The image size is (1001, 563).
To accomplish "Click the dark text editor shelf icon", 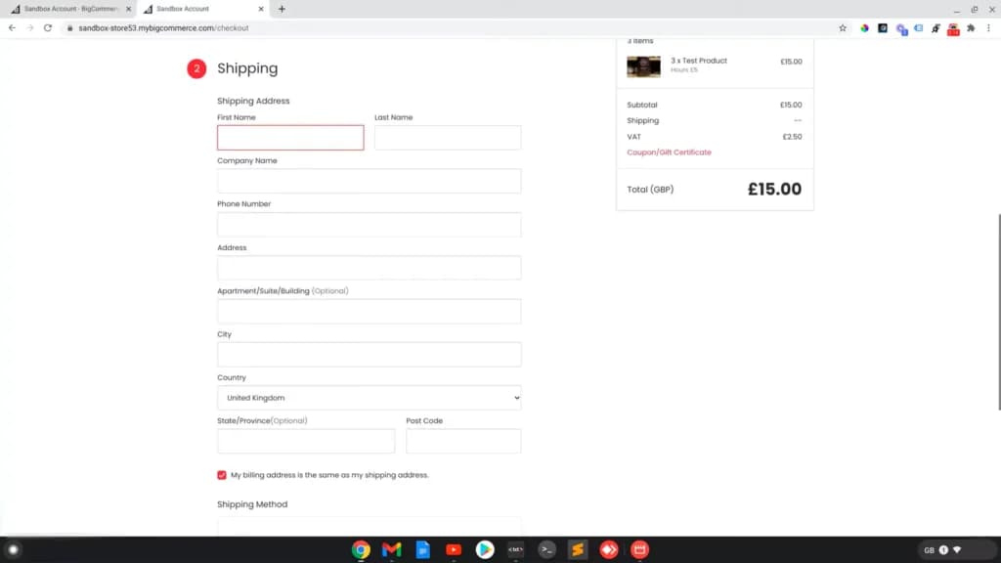I will click(516, 549).
